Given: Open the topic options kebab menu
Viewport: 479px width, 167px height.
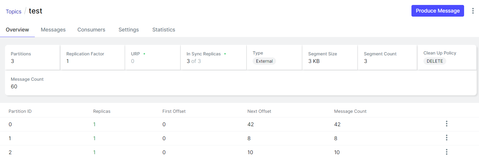Looking at the screenshot, I should (473, 11).
